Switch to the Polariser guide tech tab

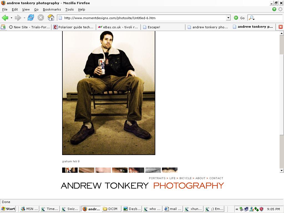[x=73, y=27]
